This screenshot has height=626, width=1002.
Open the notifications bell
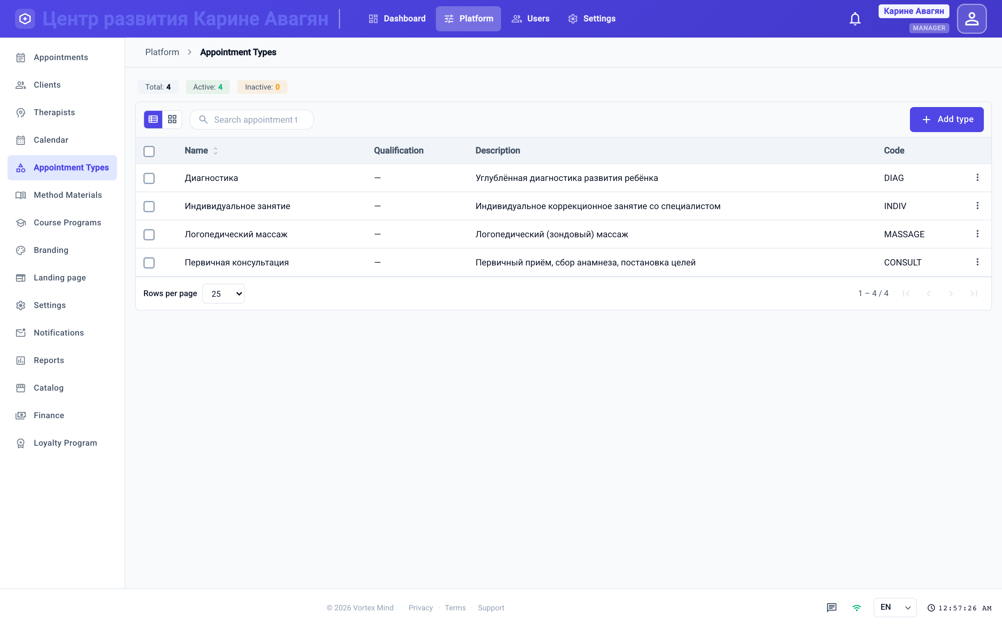[855, 19]
